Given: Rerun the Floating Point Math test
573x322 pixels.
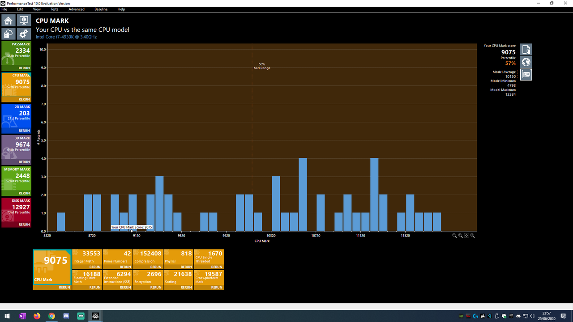Looking at the screenshot, I should coord(95,288).
